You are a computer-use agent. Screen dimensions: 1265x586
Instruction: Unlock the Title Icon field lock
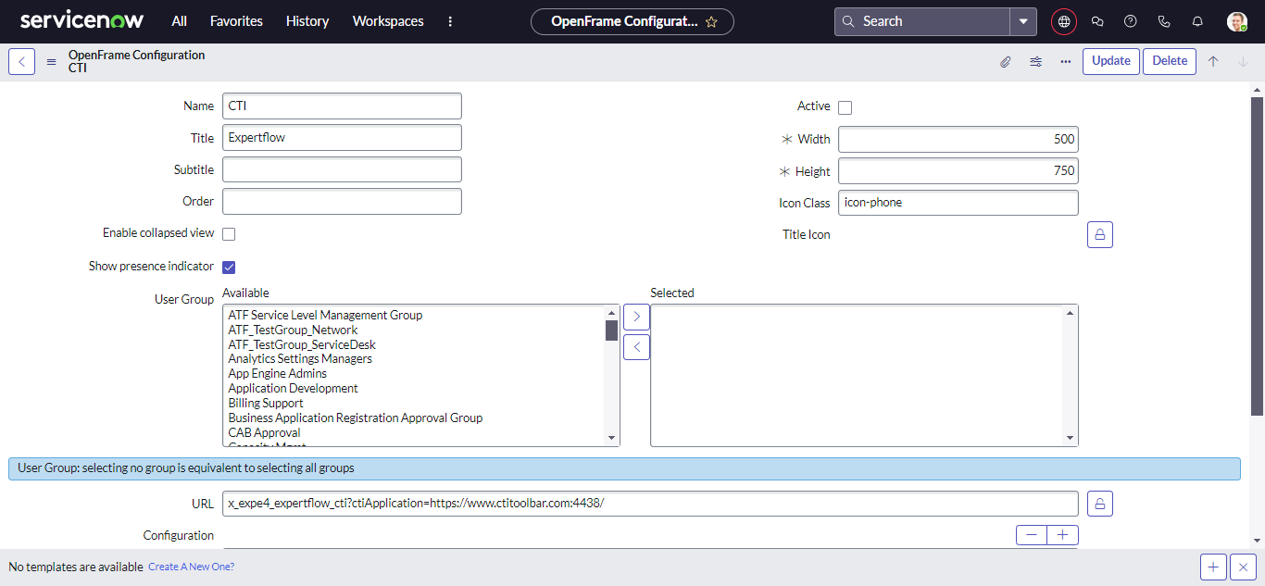pos(1099,235)
